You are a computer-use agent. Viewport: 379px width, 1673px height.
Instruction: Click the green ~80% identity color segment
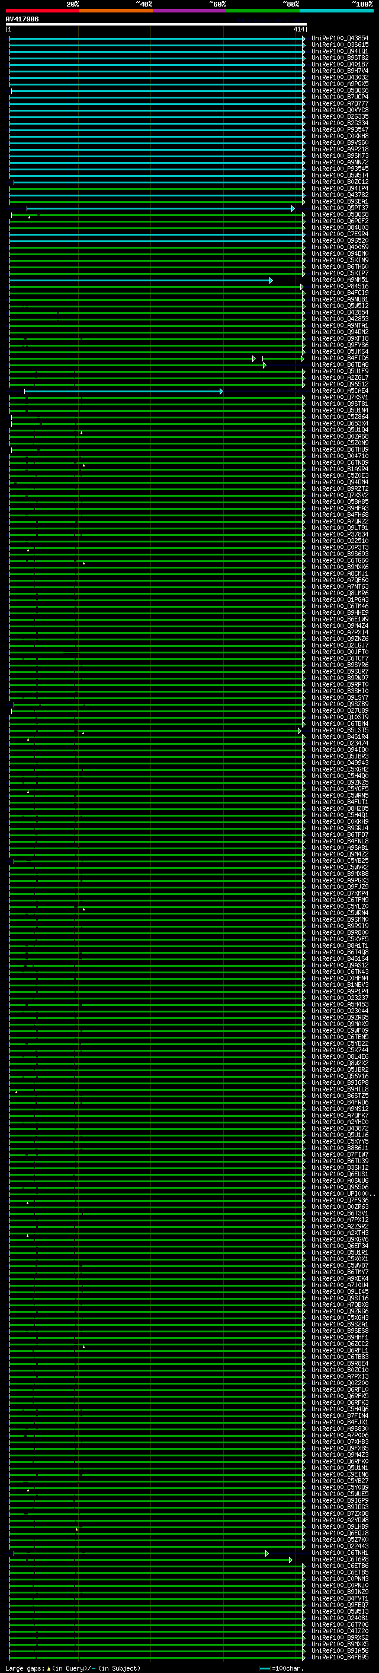pyautogui.click(x=263, y=11)
